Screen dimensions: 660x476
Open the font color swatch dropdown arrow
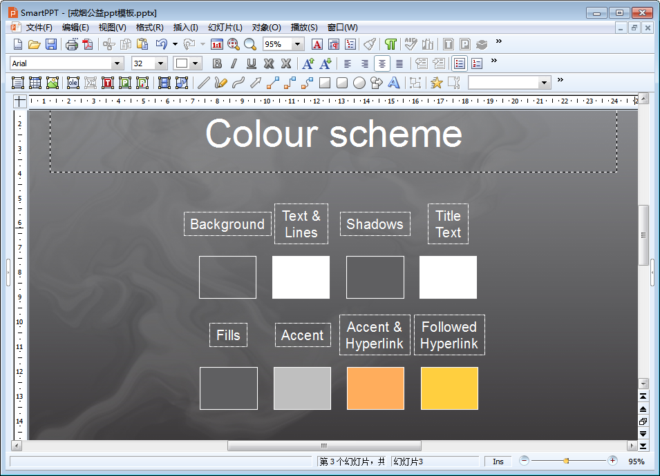pos(196,63)
